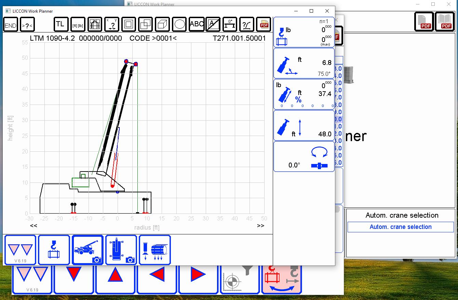Select the overlapping squares icon

click(145, 24)
